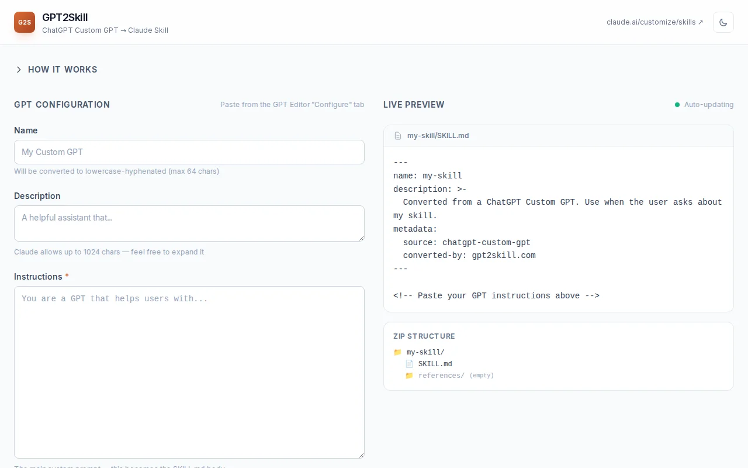Click the 'Claude allows up to 1024 chars' hint

pos(109,252)
